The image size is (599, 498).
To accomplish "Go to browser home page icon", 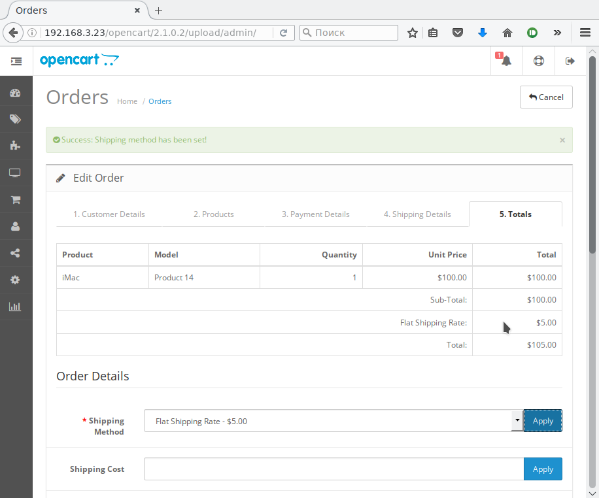I will tap(507, 33).
